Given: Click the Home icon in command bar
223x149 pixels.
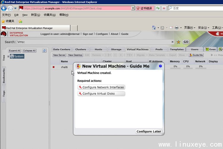Looking at the screenshot, I should (x=154, y=27).
